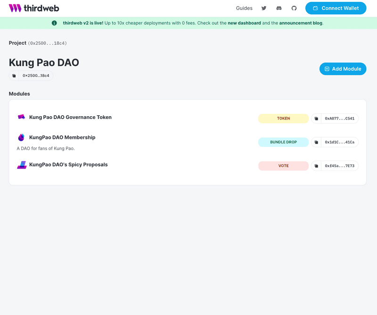
Task: Click 'A DAO for fans of Kung Pao.' description
Action: pyautogui.click(x=46, y=148)
